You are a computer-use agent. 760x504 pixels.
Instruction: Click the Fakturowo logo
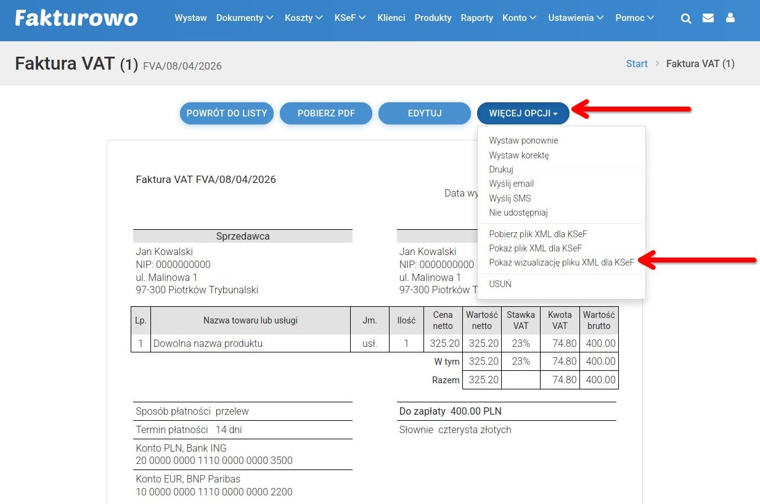pyautogui.click(x=76, y=18)
